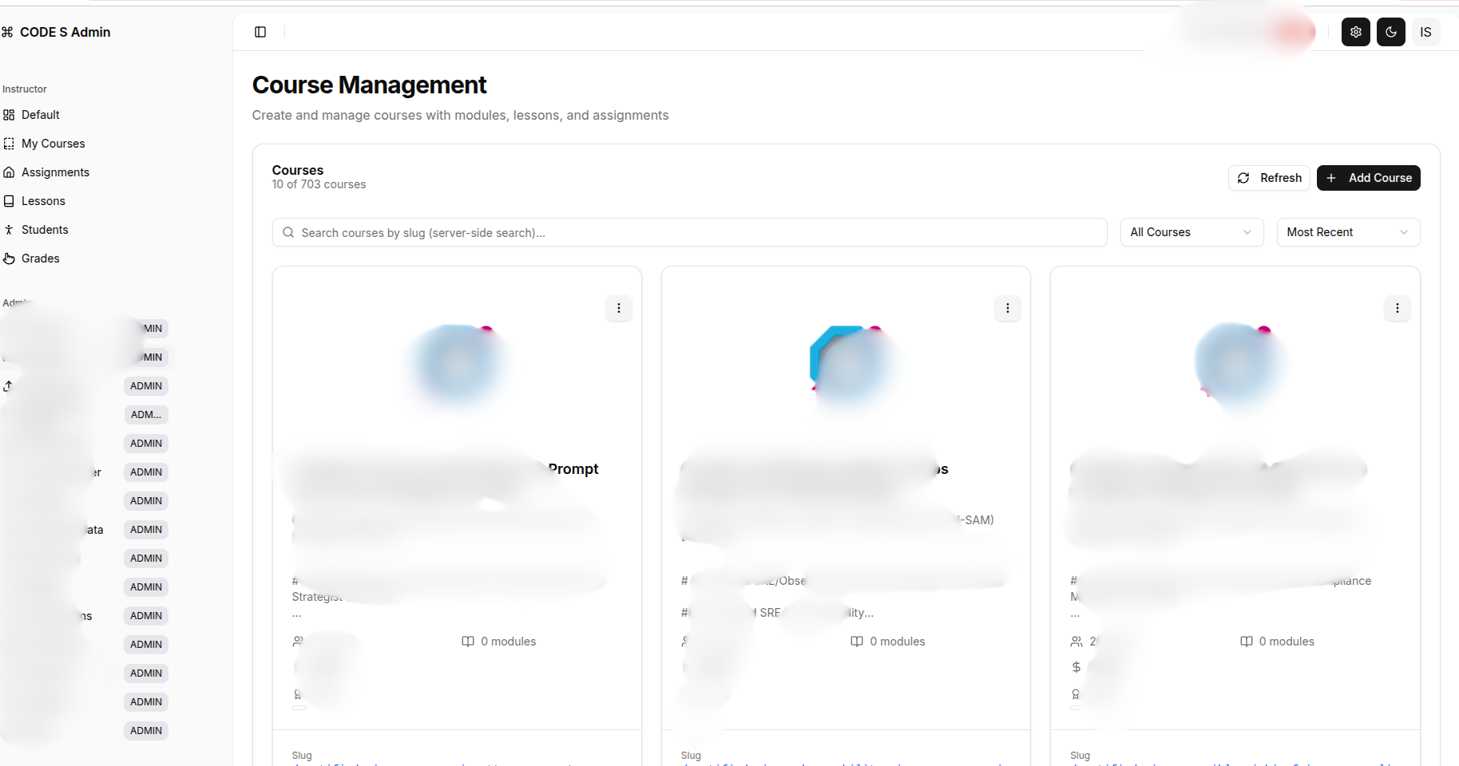
Task: Open first course card options menu
Action: pyautogui.click(x=619, y=308)
